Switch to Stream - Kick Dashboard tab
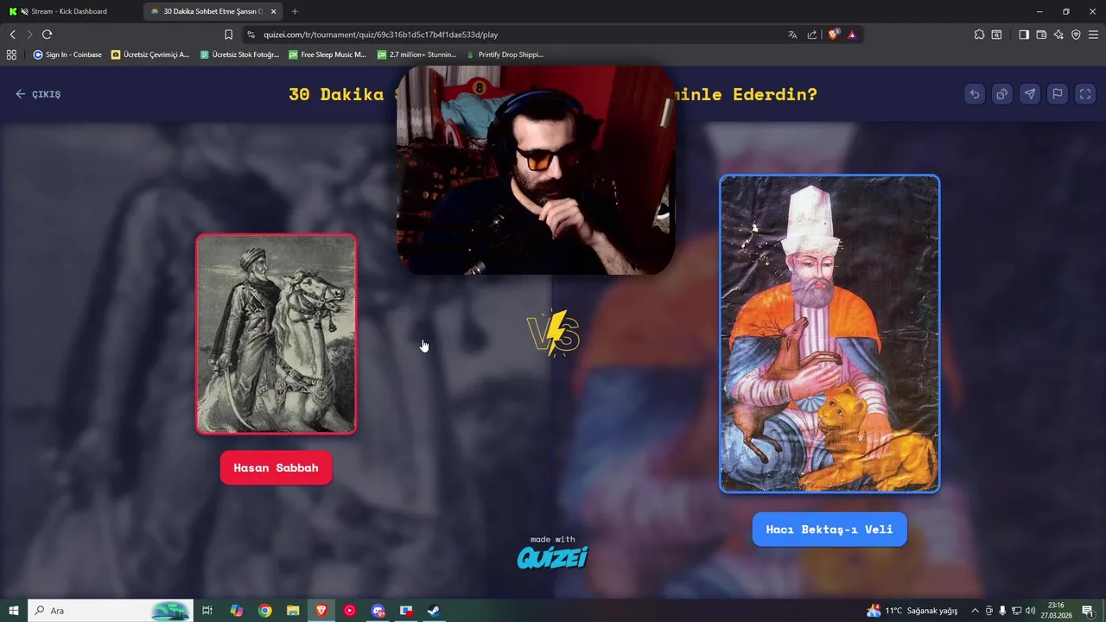The height and width of the screenshot is (622, 1106). [73, 11]
